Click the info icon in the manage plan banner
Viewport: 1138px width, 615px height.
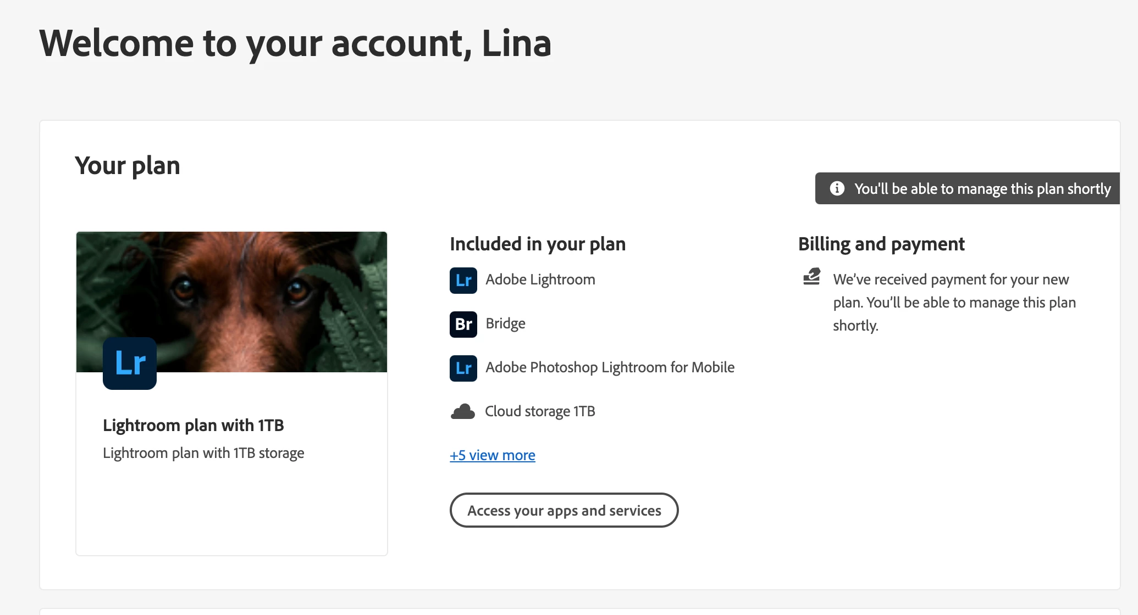[x=837, y=188]
